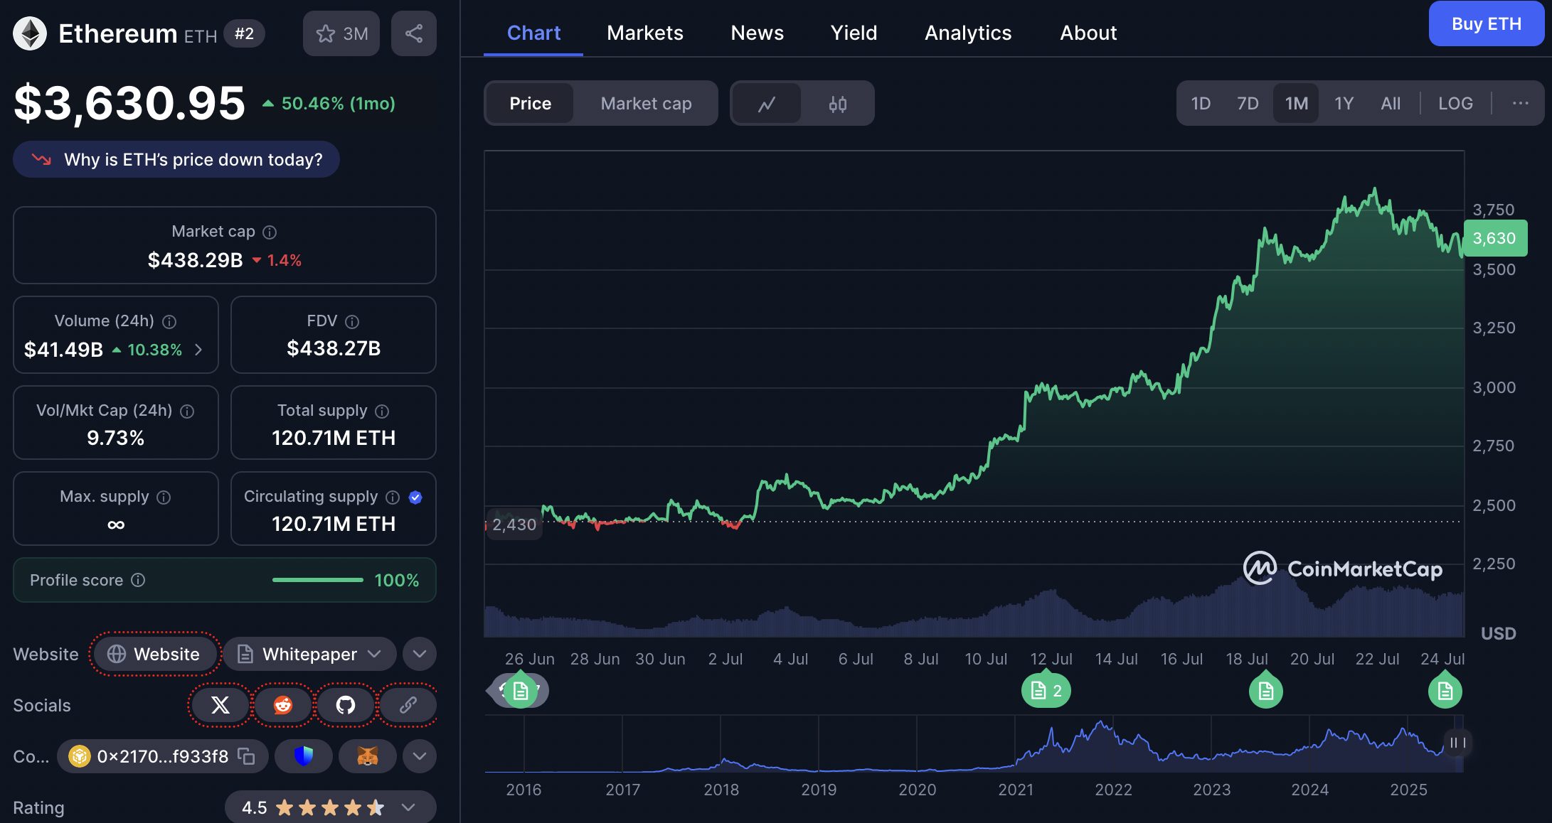Click the $438.27B FDV value

(334, 348)
